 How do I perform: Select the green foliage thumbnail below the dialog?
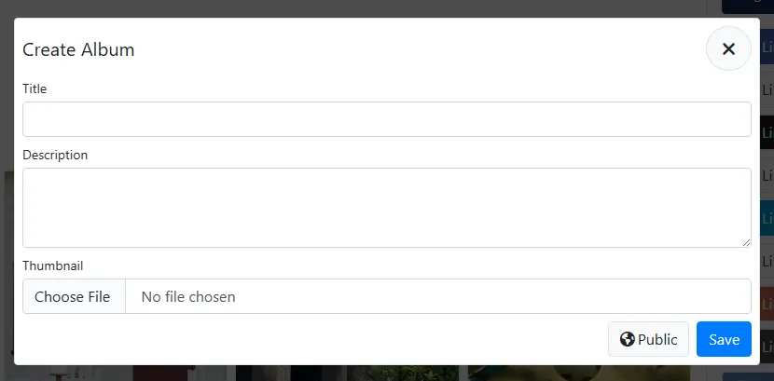click(x=403, y=374)
